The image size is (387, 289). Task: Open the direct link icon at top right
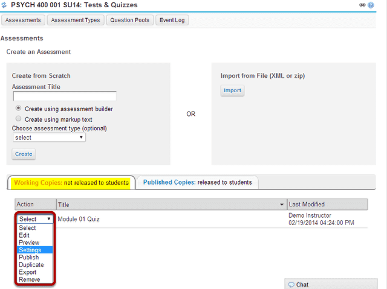362,5
